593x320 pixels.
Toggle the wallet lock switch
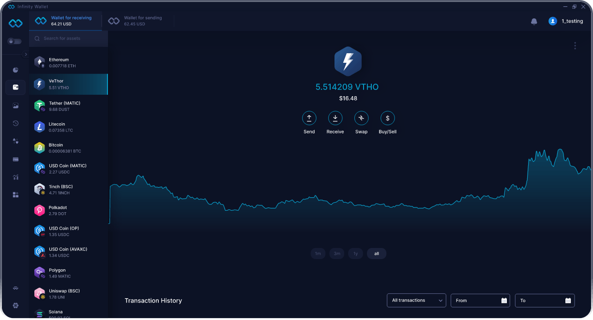[14, 42]
